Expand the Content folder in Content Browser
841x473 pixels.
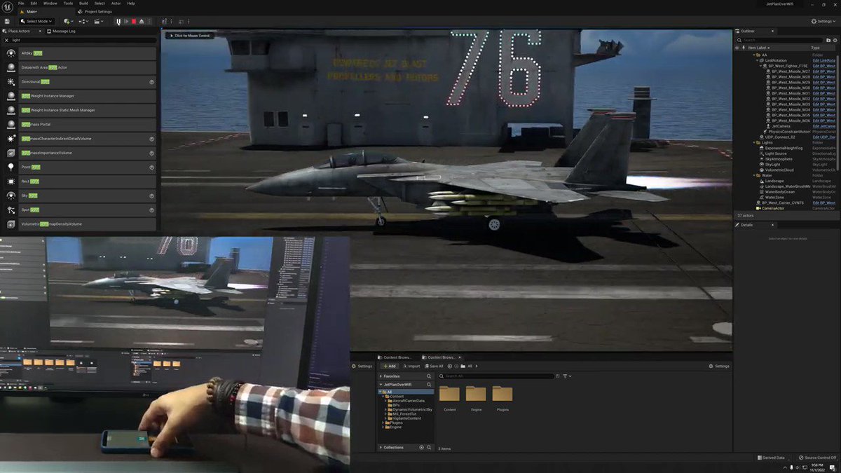384,396
